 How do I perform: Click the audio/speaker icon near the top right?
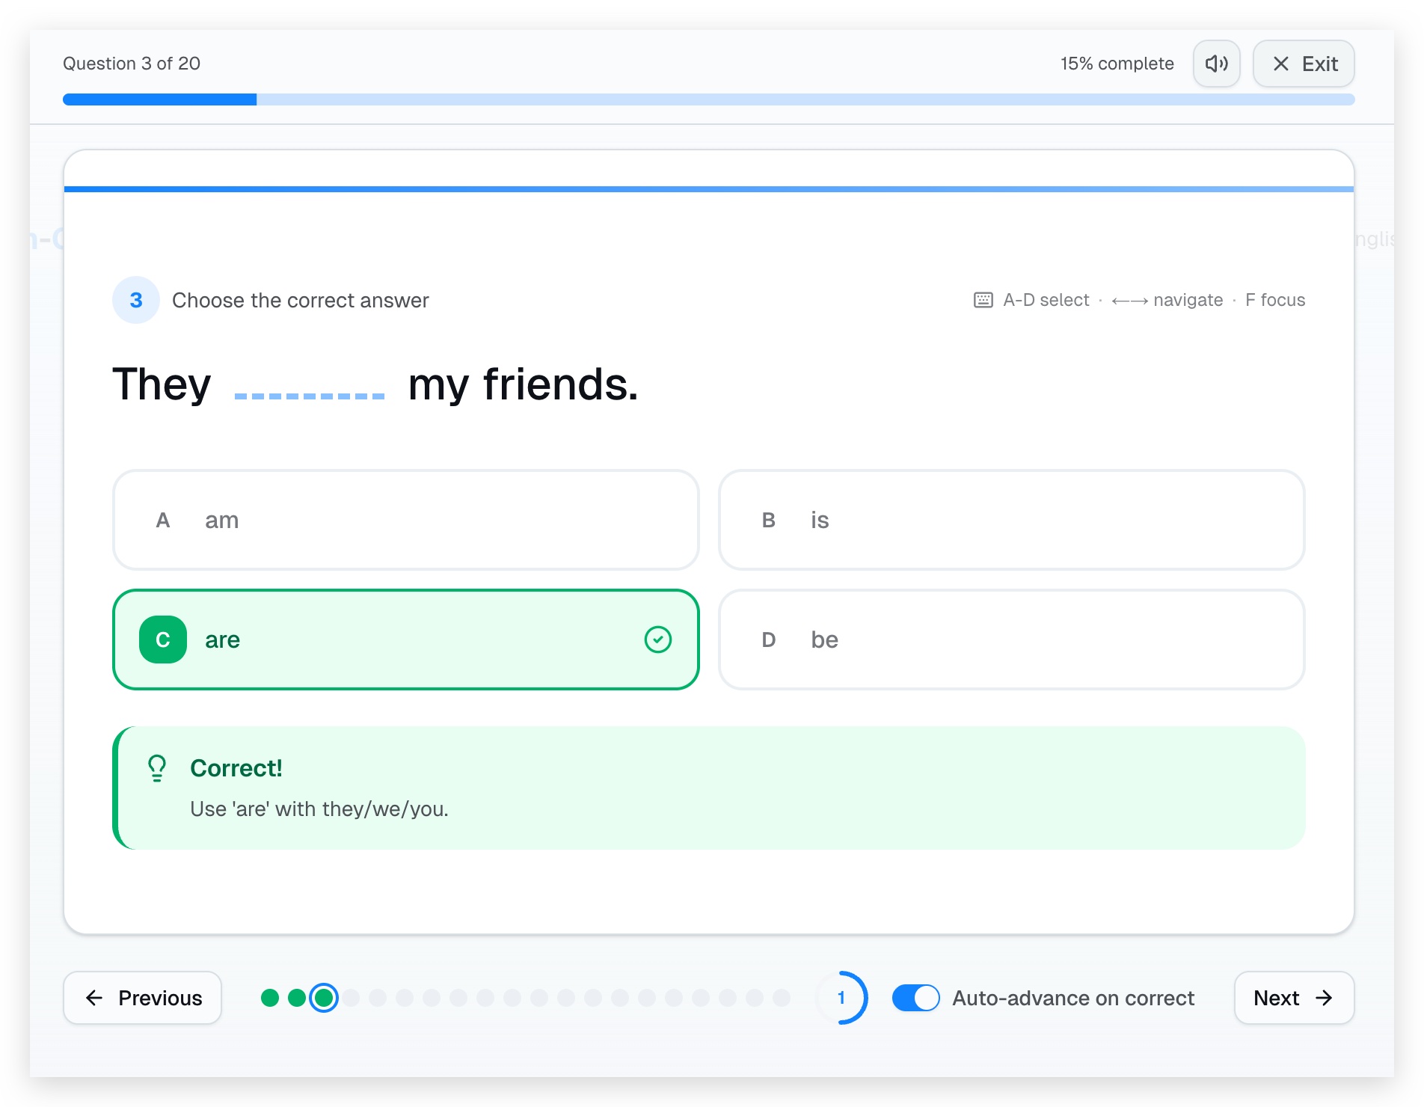[1215, 64]
